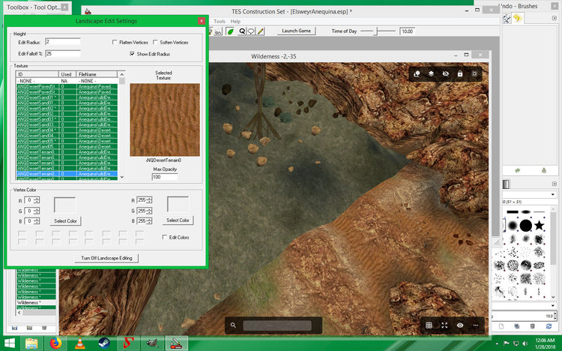Open the Tools menu
Viewport: 562px width, 351px height.
click(220, 22)
